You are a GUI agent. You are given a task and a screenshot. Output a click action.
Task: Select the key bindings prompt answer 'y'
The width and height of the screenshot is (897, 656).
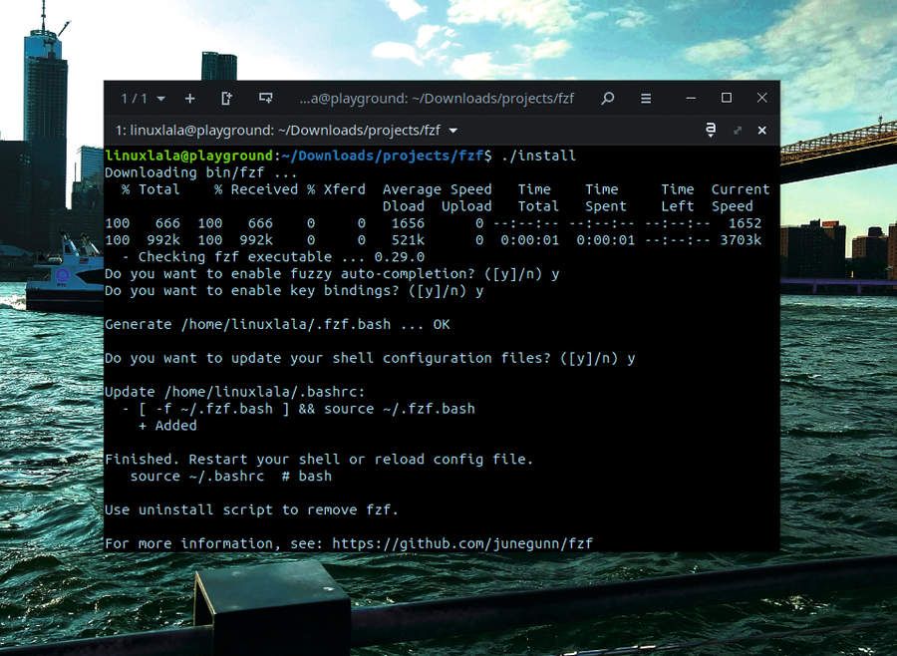coord(480,290)
